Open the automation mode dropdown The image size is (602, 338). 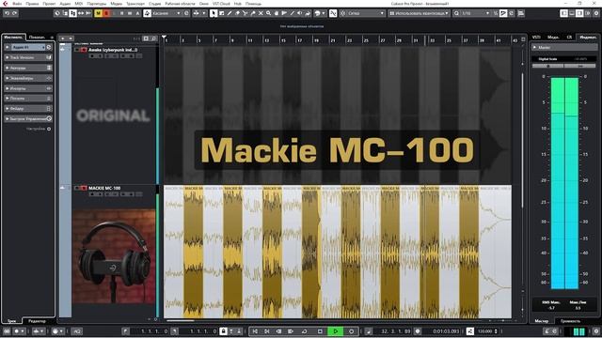(166, 13)
